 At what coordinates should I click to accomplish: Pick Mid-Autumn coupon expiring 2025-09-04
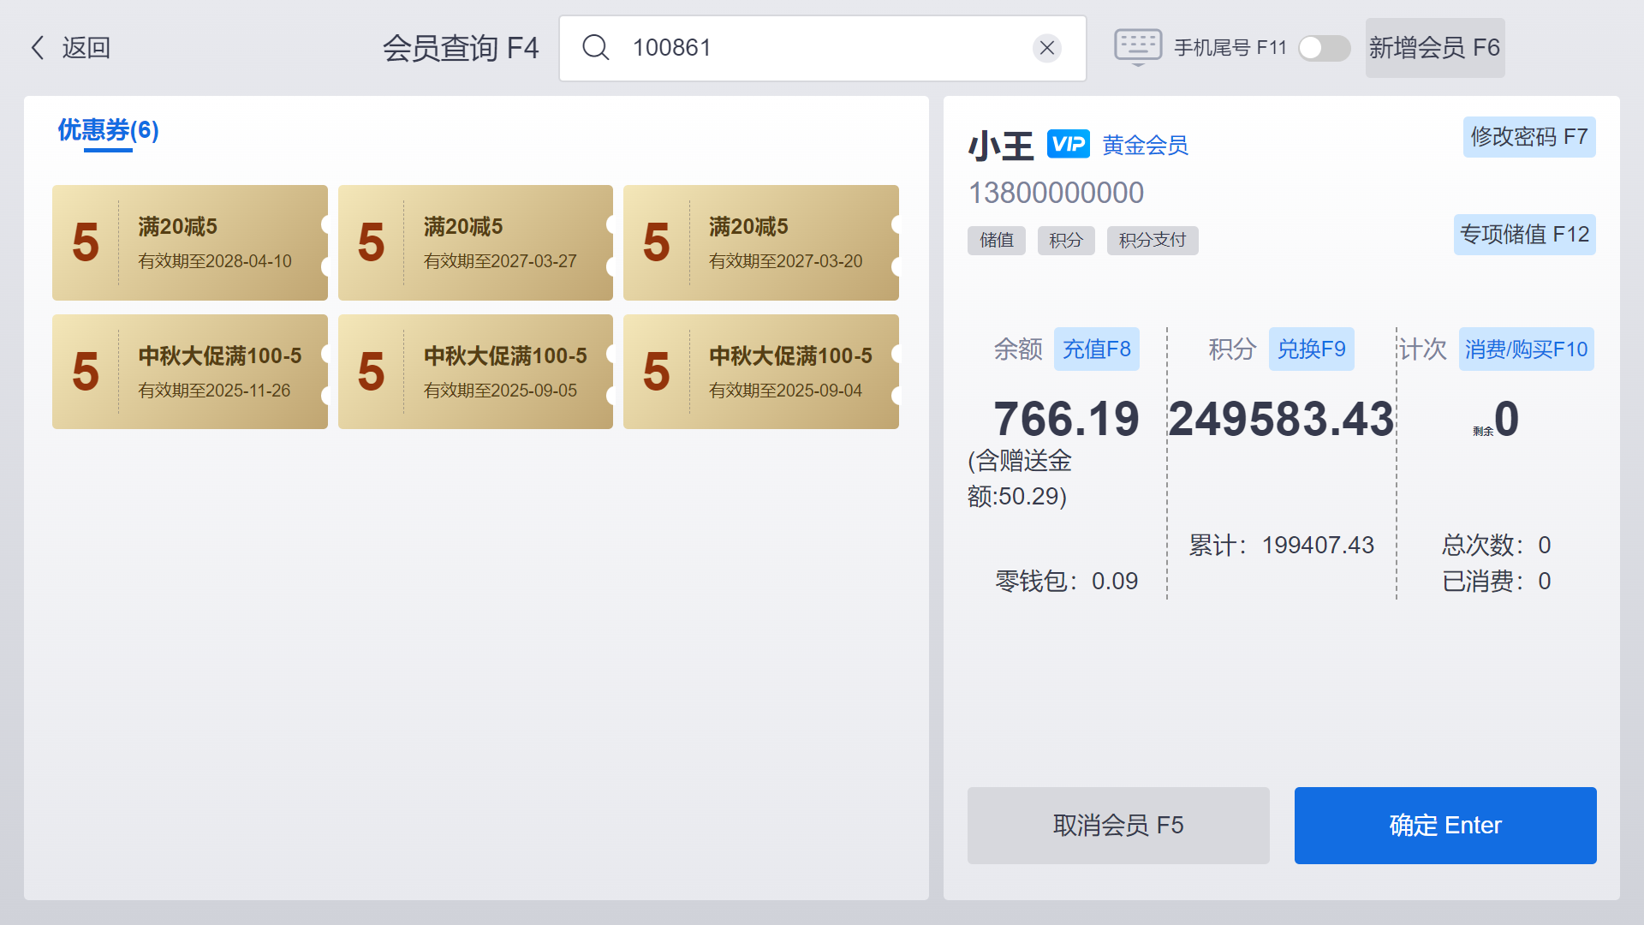click(760, 372)
